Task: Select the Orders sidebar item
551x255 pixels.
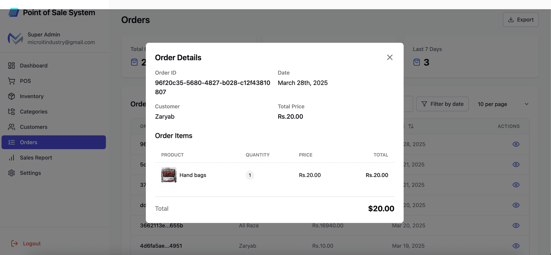Action: pos(54,142)
